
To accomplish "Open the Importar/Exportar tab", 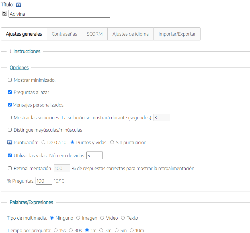I will 177,34.
